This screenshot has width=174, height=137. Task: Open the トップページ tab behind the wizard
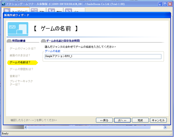click(15, 10)
